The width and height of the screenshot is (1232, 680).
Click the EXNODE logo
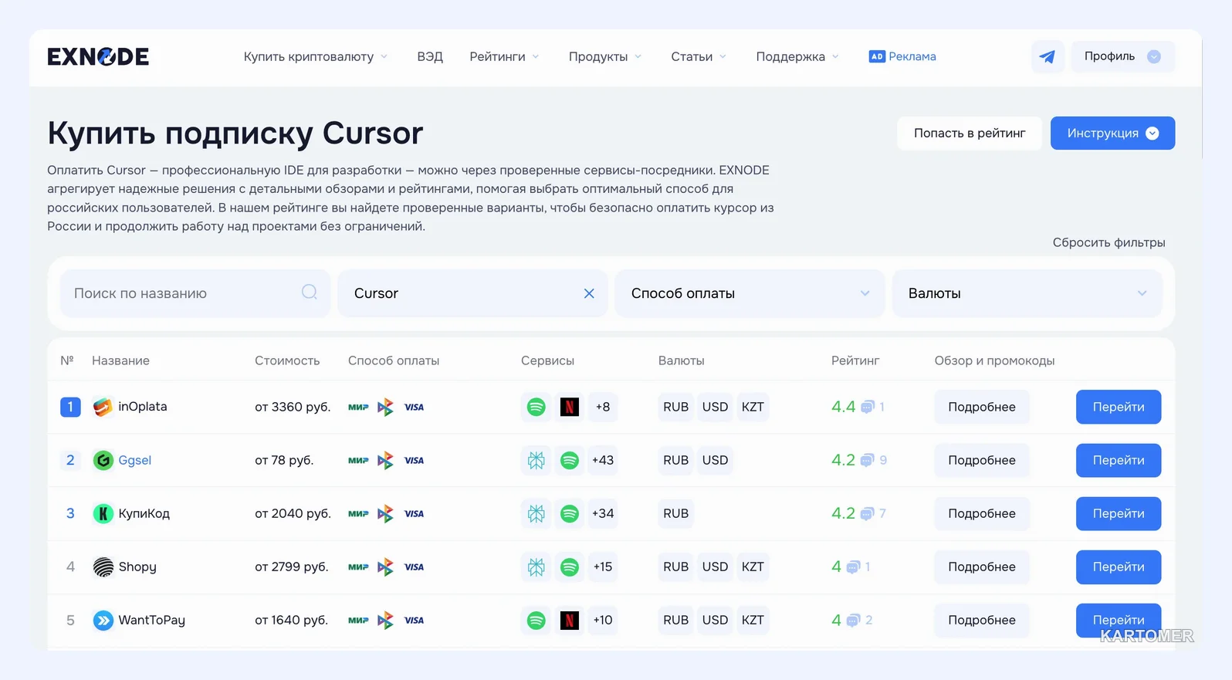pyautogui.click(x=98, y=56)
